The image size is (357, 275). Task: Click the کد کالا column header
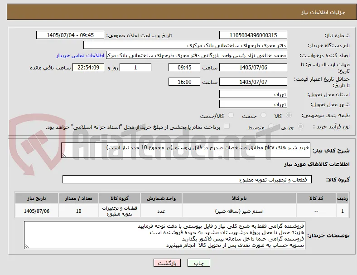[316, 198]
